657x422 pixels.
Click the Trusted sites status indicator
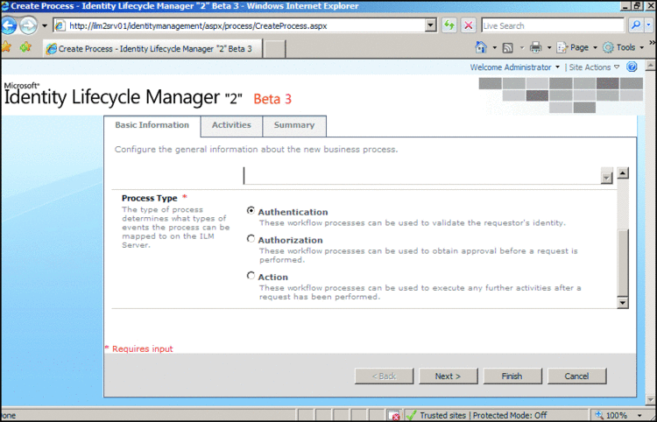pyautogui.click(x=477, y=415)
